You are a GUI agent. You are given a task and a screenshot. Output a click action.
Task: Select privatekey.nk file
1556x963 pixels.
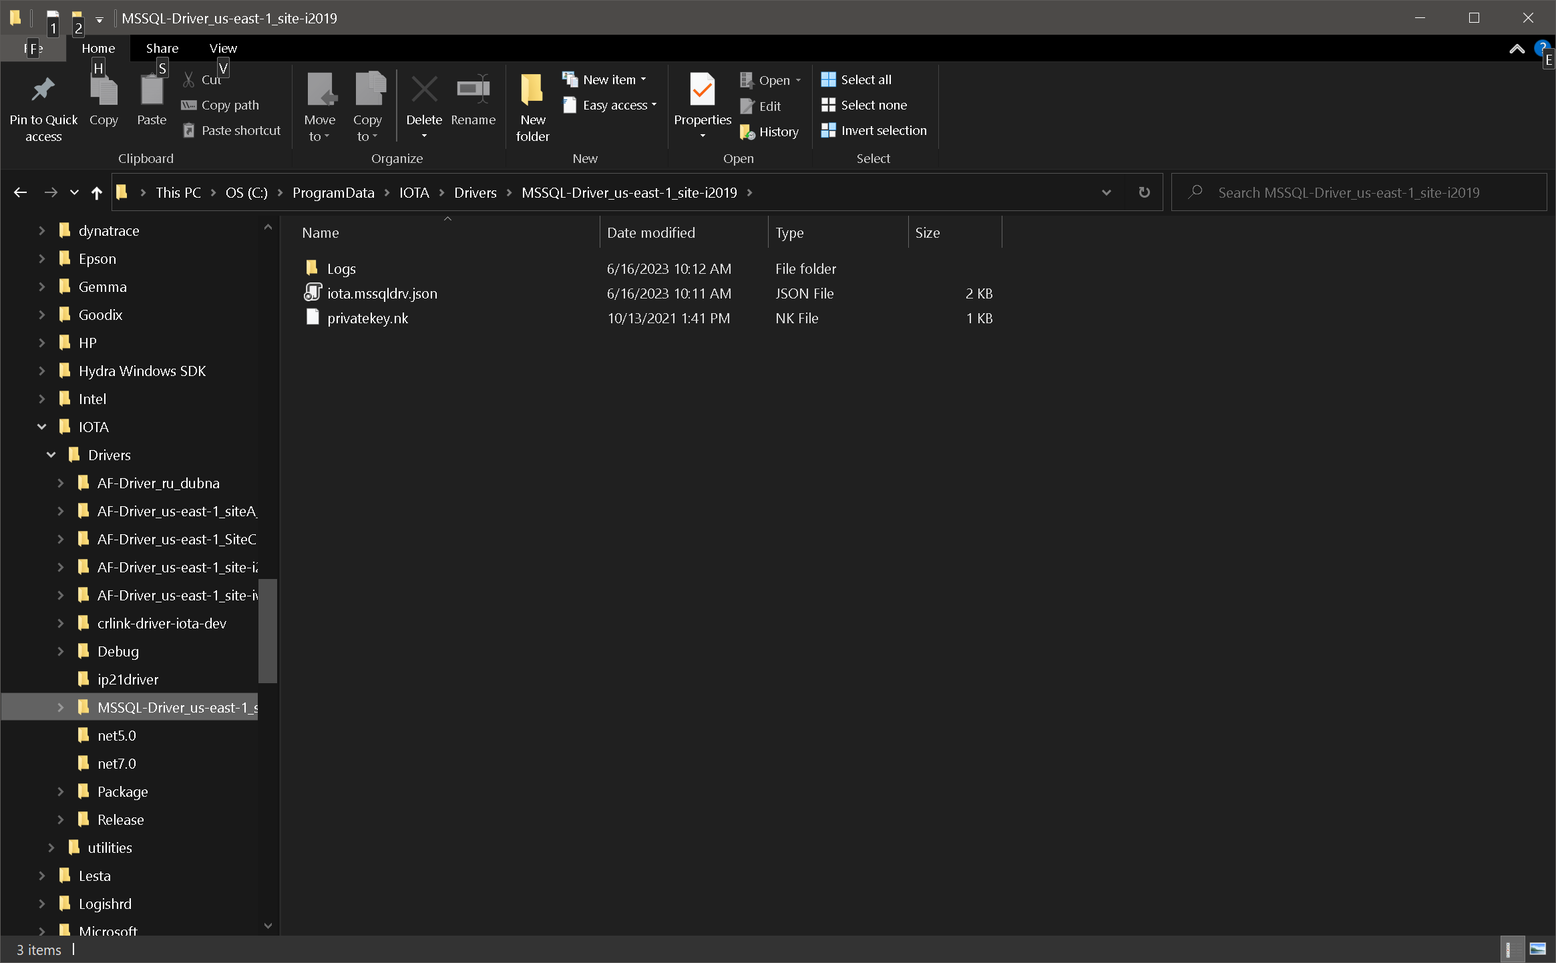tap(367, 318)
